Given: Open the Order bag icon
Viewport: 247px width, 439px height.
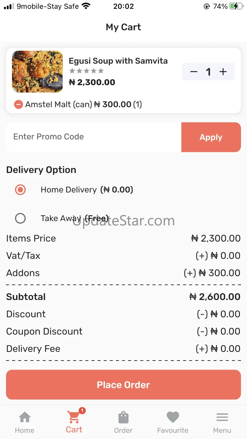Looking at the screenshot, I should coord(123,417).
